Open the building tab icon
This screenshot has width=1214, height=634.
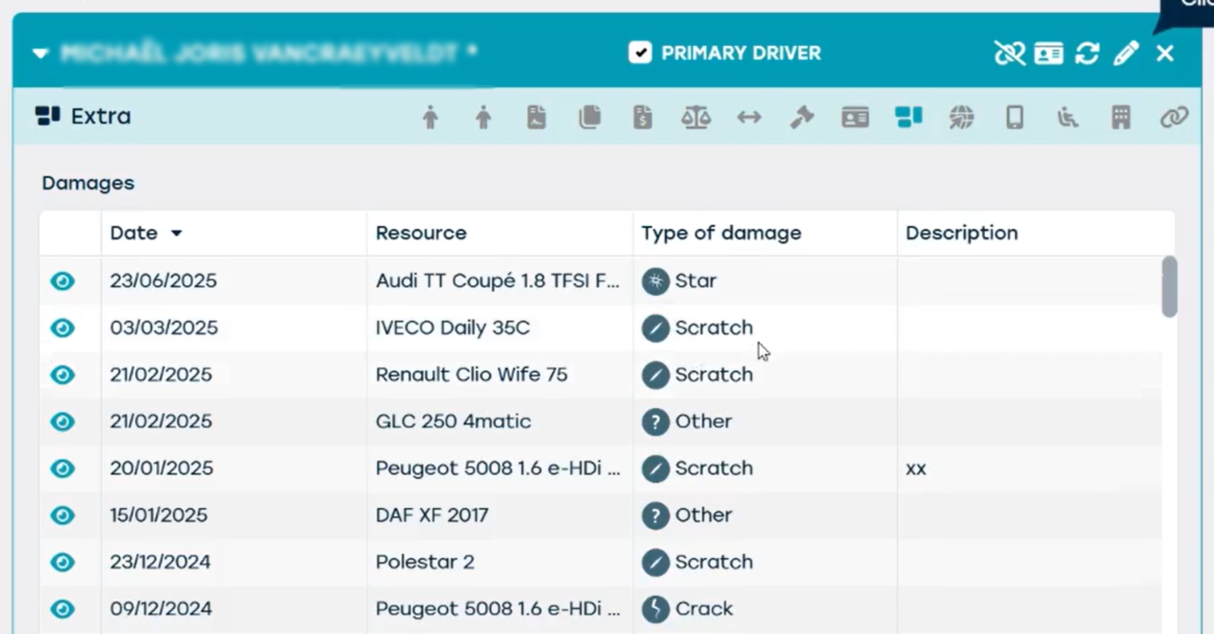point(1121,117)
